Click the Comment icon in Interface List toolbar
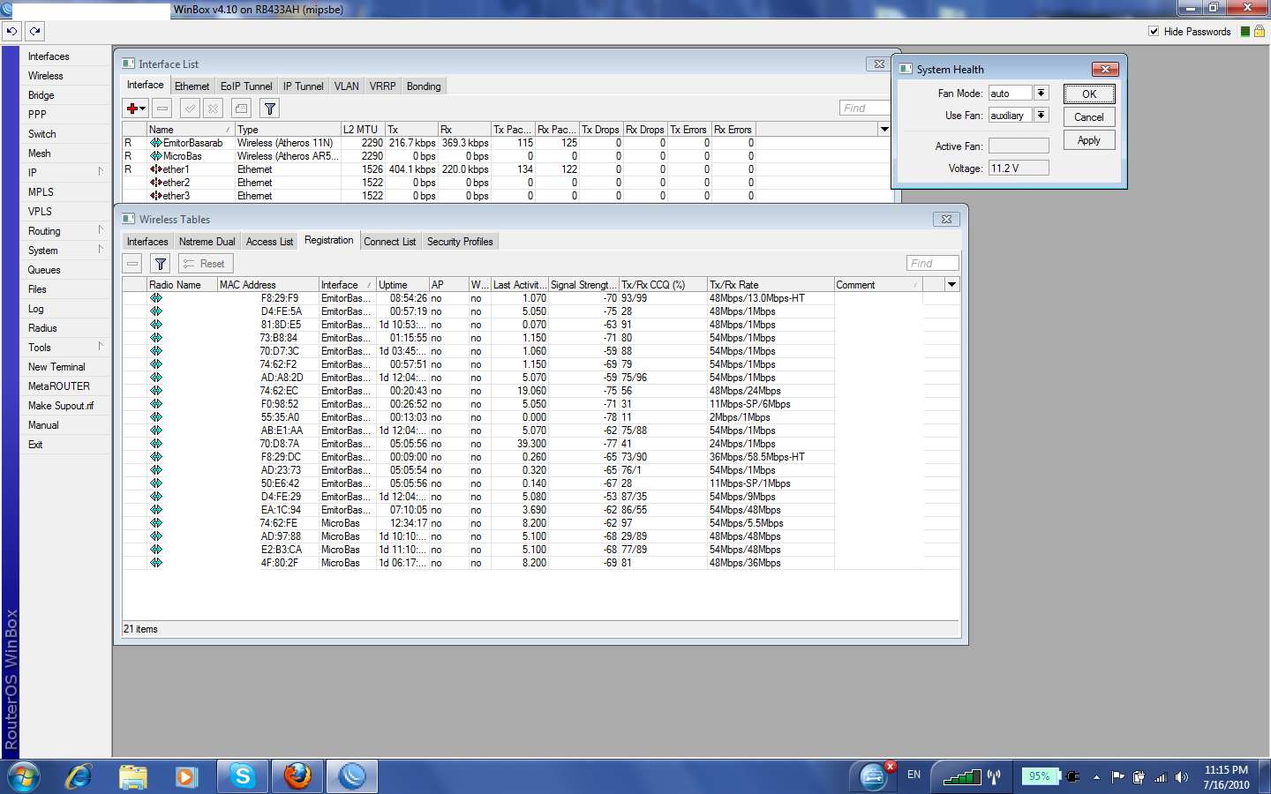Image resolution: width=1271 pixels, height=794 pixels. click(241, 109)
